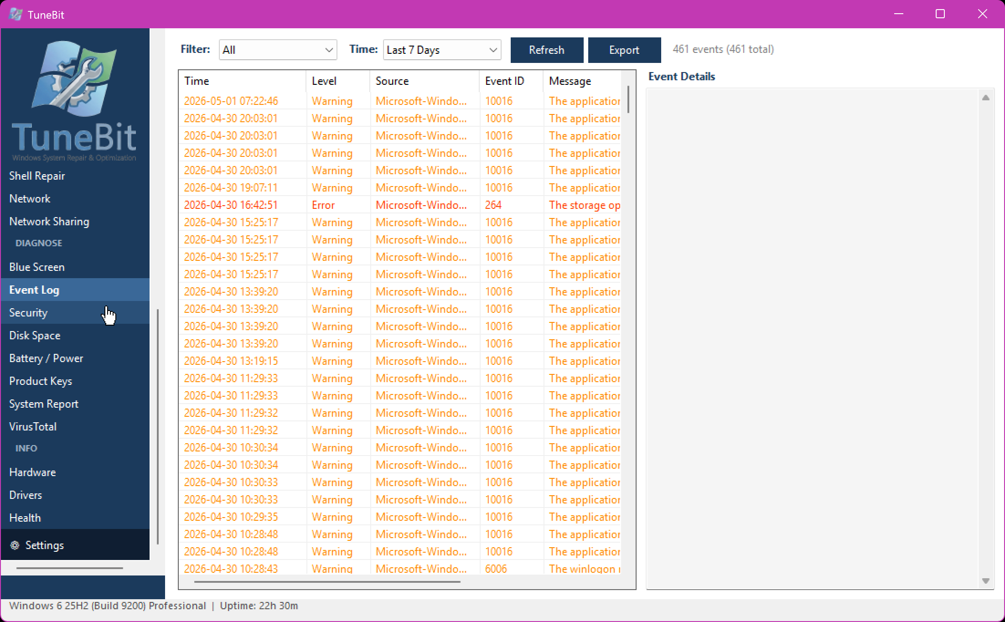Click inside the Event Details text box
1005x622 pixels.
[813, 339]
